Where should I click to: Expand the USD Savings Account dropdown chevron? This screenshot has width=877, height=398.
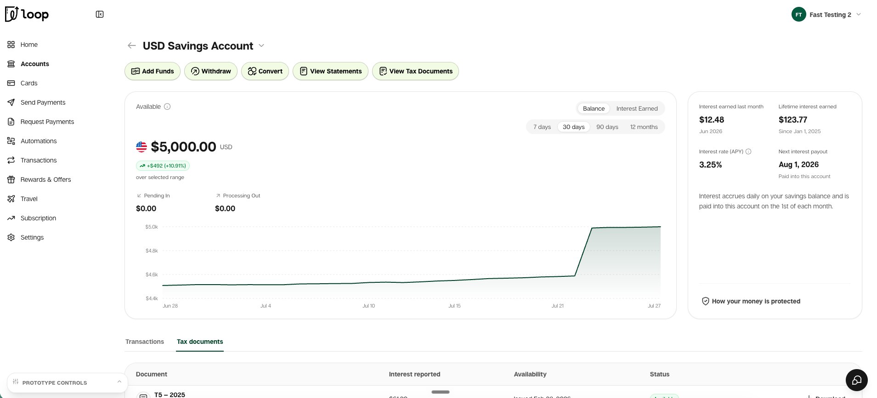point(261,45)
